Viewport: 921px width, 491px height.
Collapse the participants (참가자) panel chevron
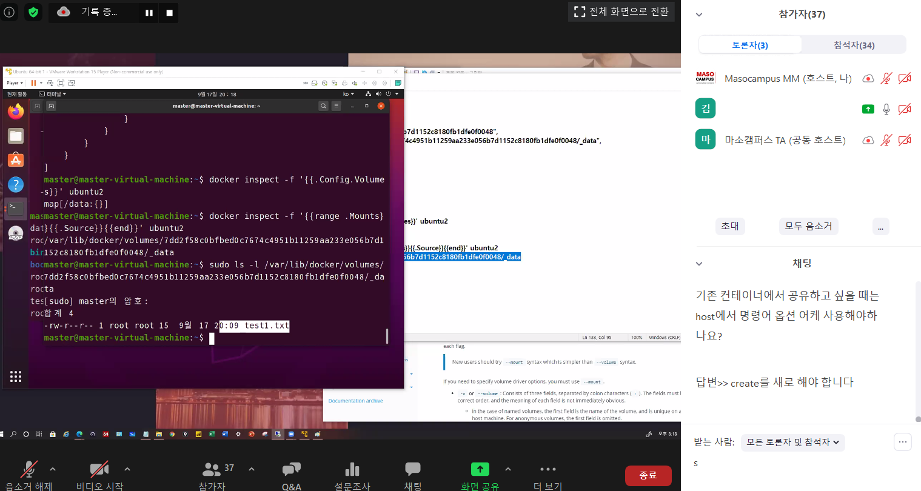[699, 15]
